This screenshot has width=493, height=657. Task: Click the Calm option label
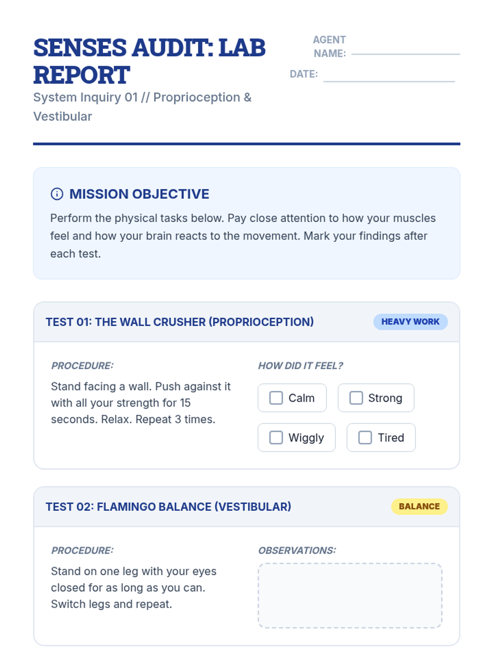coord(301,398)
